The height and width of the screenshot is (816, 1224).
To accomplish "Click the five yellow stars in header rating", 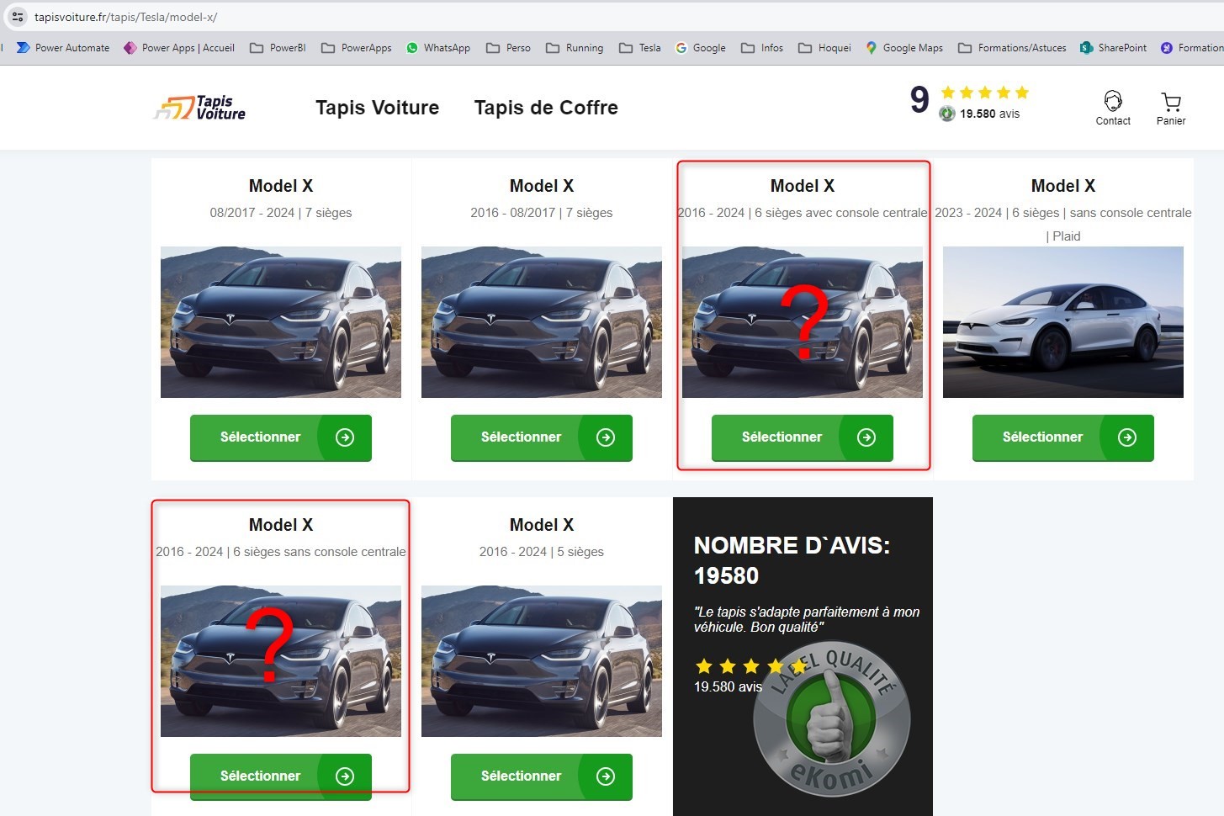I will click(x=984, y=93).
